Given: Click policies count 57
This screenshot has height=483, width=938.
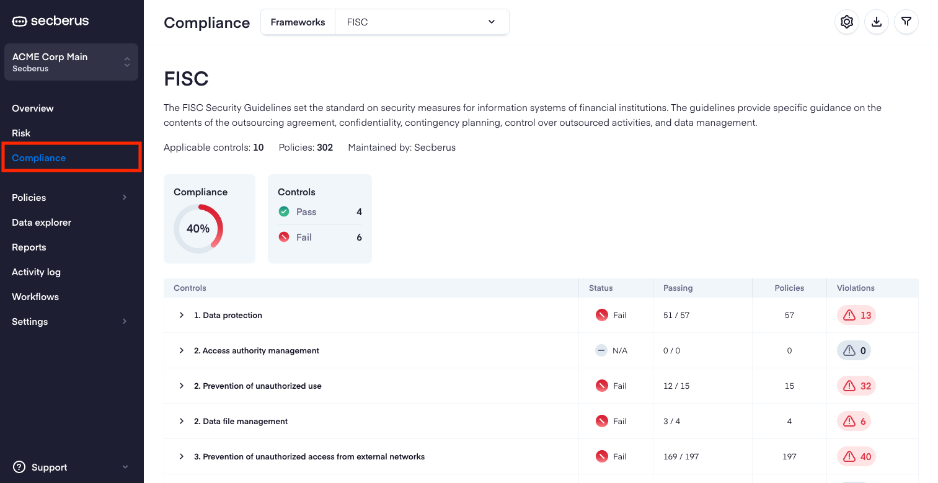Looking at the screenshot, I should point(789,315).
